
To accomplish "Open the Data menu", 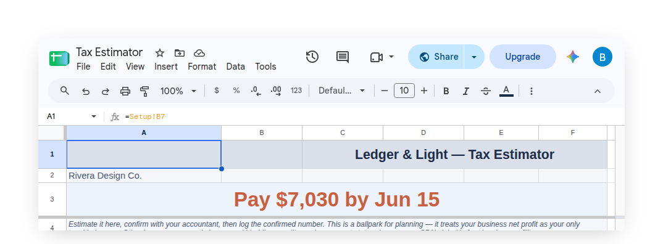I will 236,67.
